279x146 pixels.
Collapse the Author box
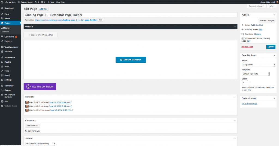point(235,139)
